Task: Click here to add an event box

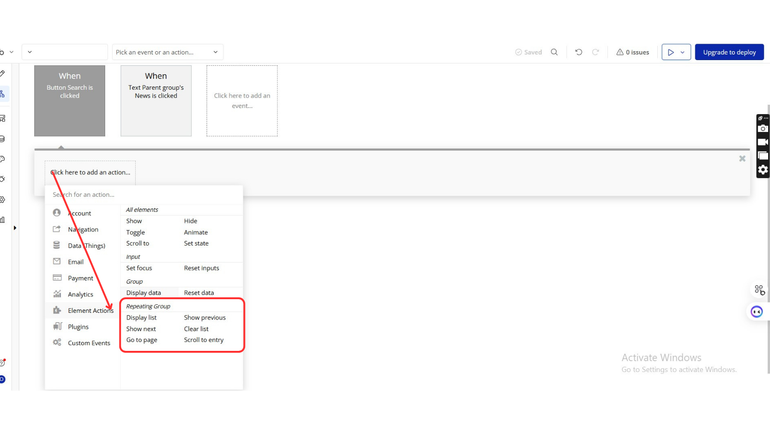Action: tap(242, 101)
